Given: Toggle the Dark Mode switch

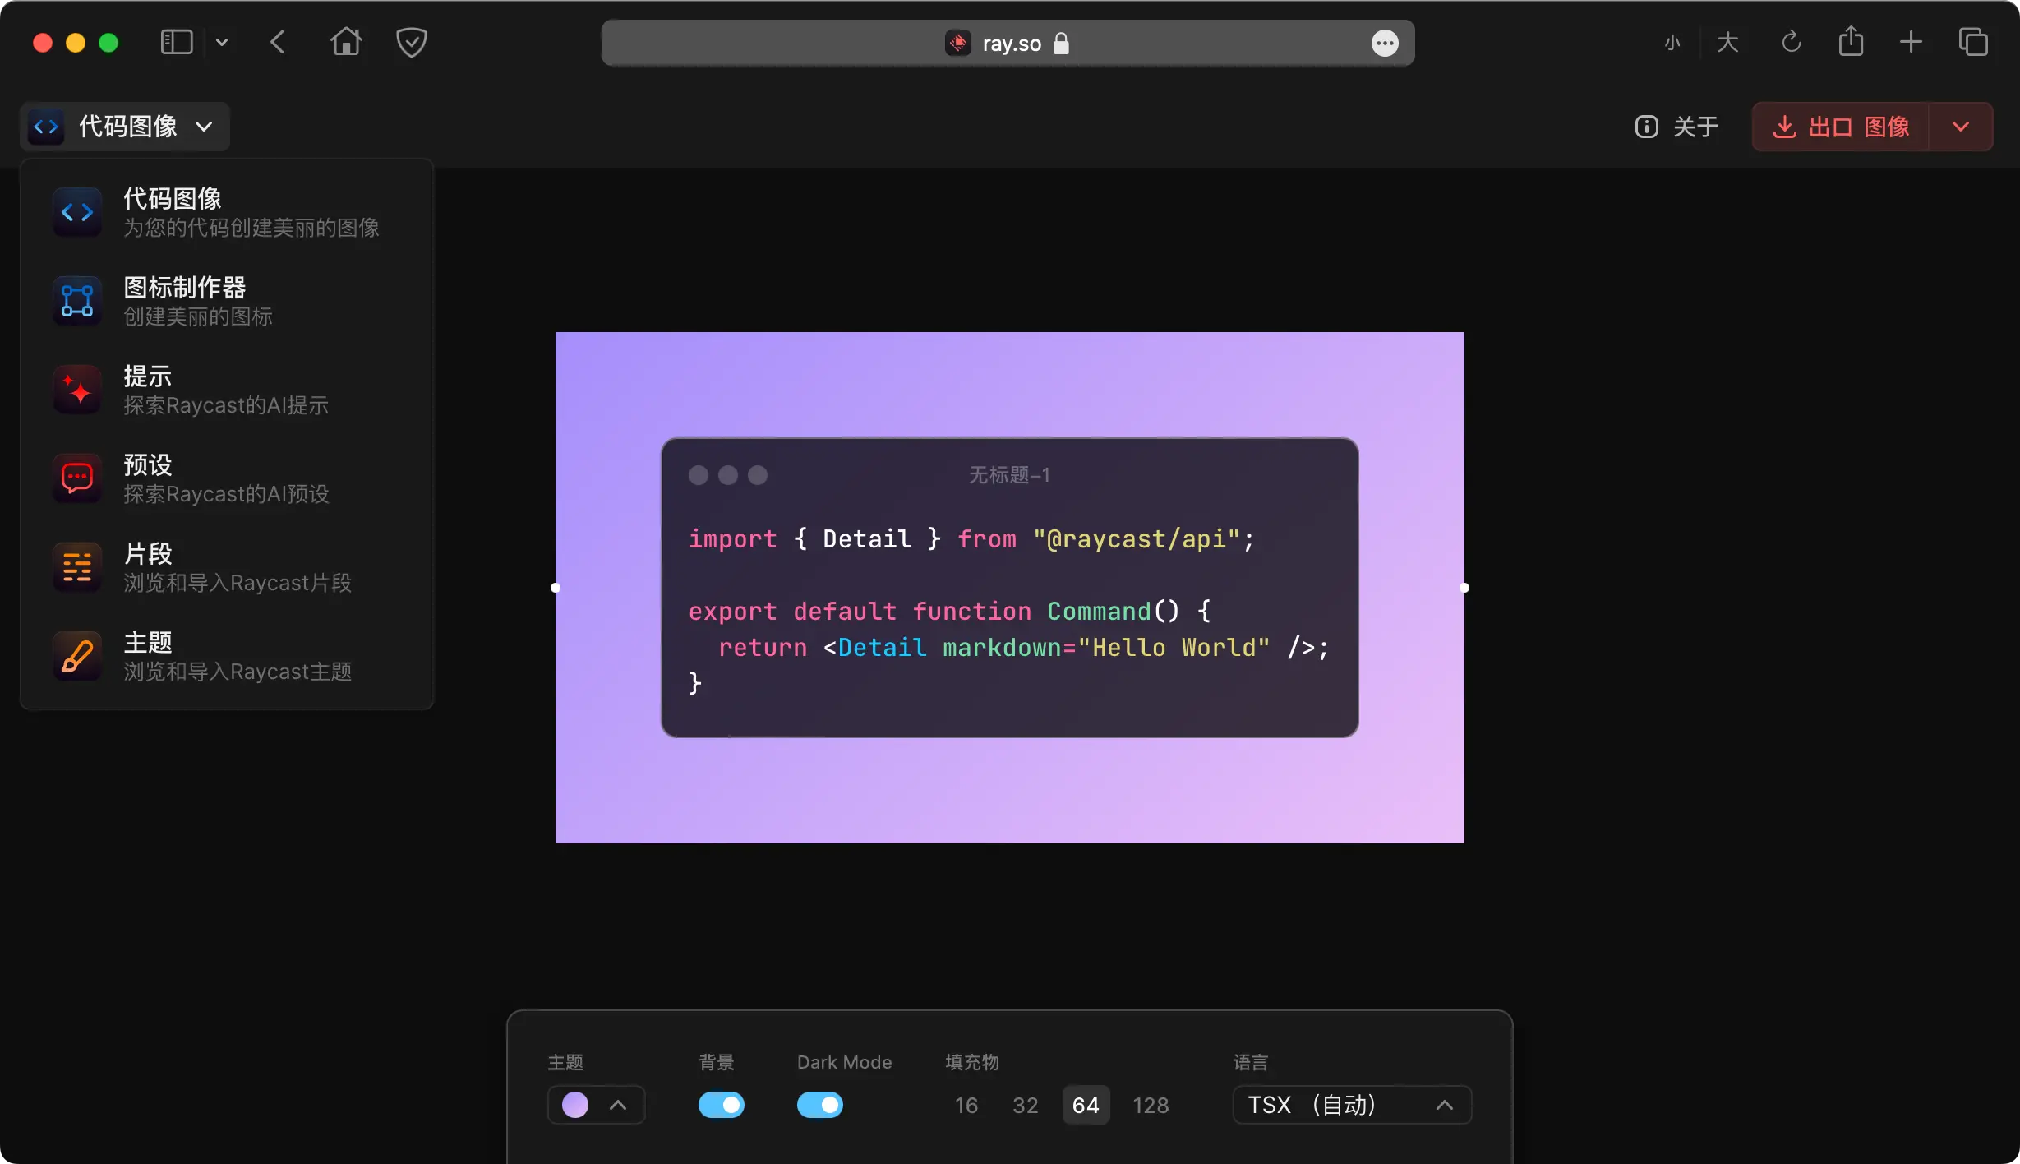Looking at the screenshot, I should pos(820,1105).
